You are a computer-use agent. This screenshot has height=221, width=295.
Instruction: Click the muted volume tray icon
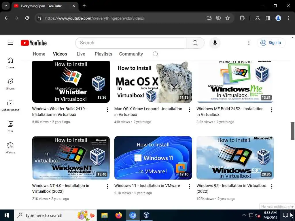pos(258,215)
